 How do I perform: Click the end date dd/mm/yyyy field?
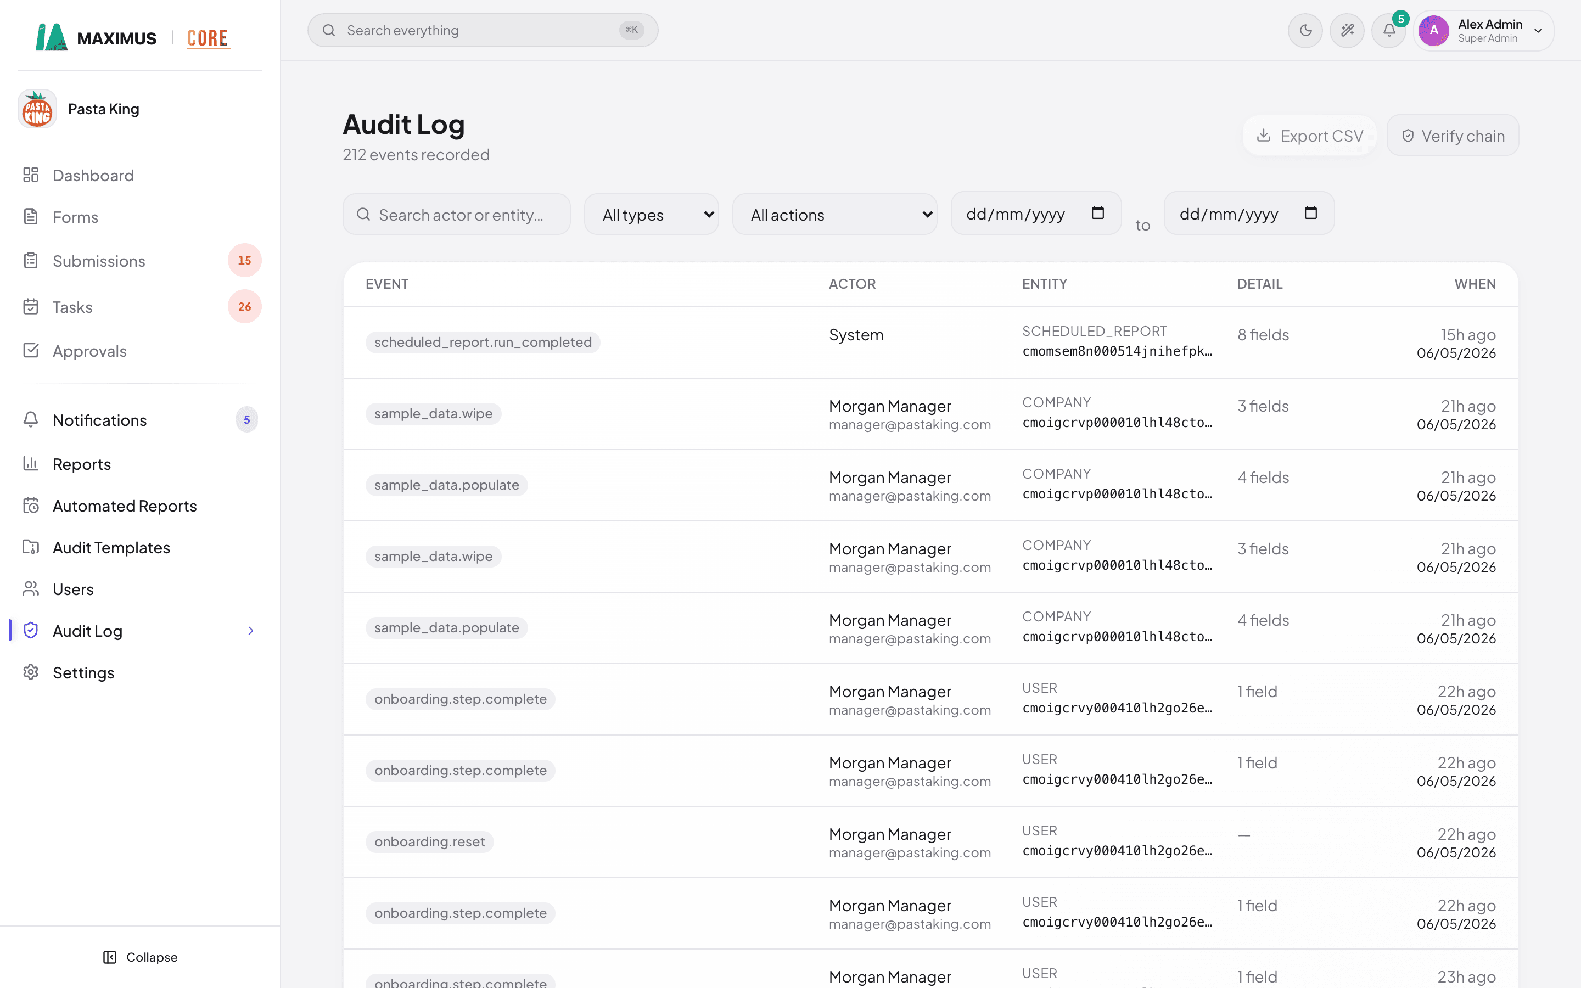pyautogui.click(x=1249, y=214)
